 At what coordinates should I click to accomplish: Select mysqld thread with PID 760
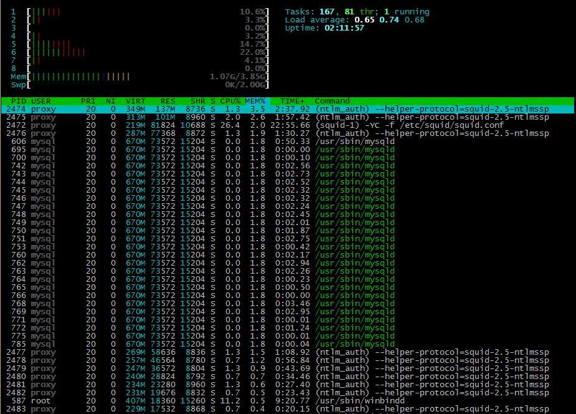(x=288, y=255)
